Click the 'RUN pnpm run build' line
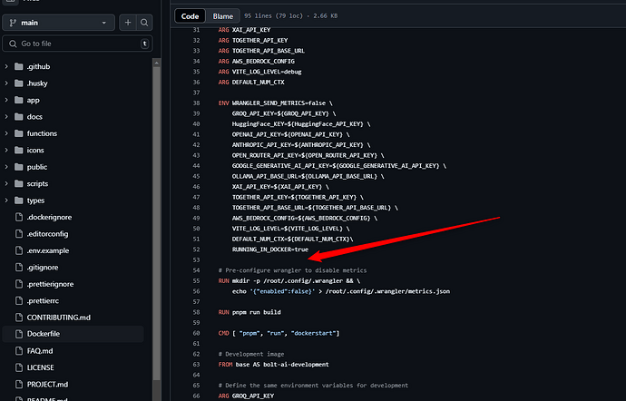Viewport: 626px width, 401px height. click(249, 312)
